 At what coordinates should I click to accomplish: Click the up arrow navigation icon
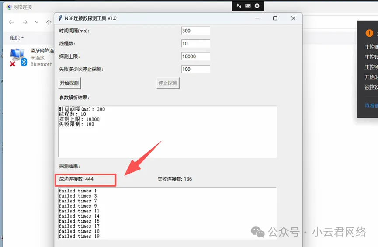(49, 22)
